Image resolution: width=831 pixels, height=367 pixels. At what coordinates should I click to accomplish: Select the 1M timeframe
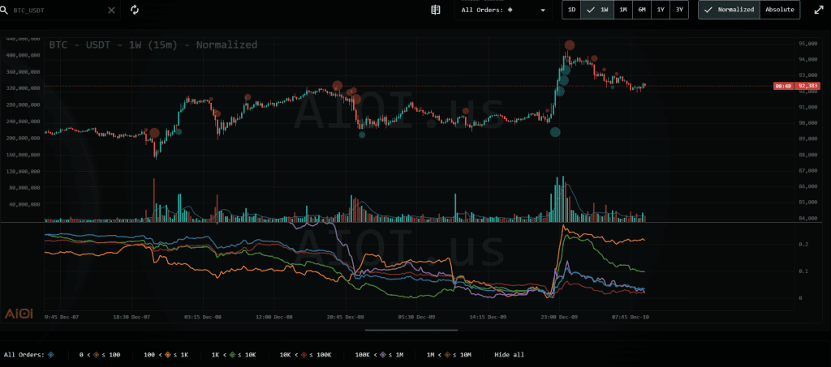[x=622, y=10]
